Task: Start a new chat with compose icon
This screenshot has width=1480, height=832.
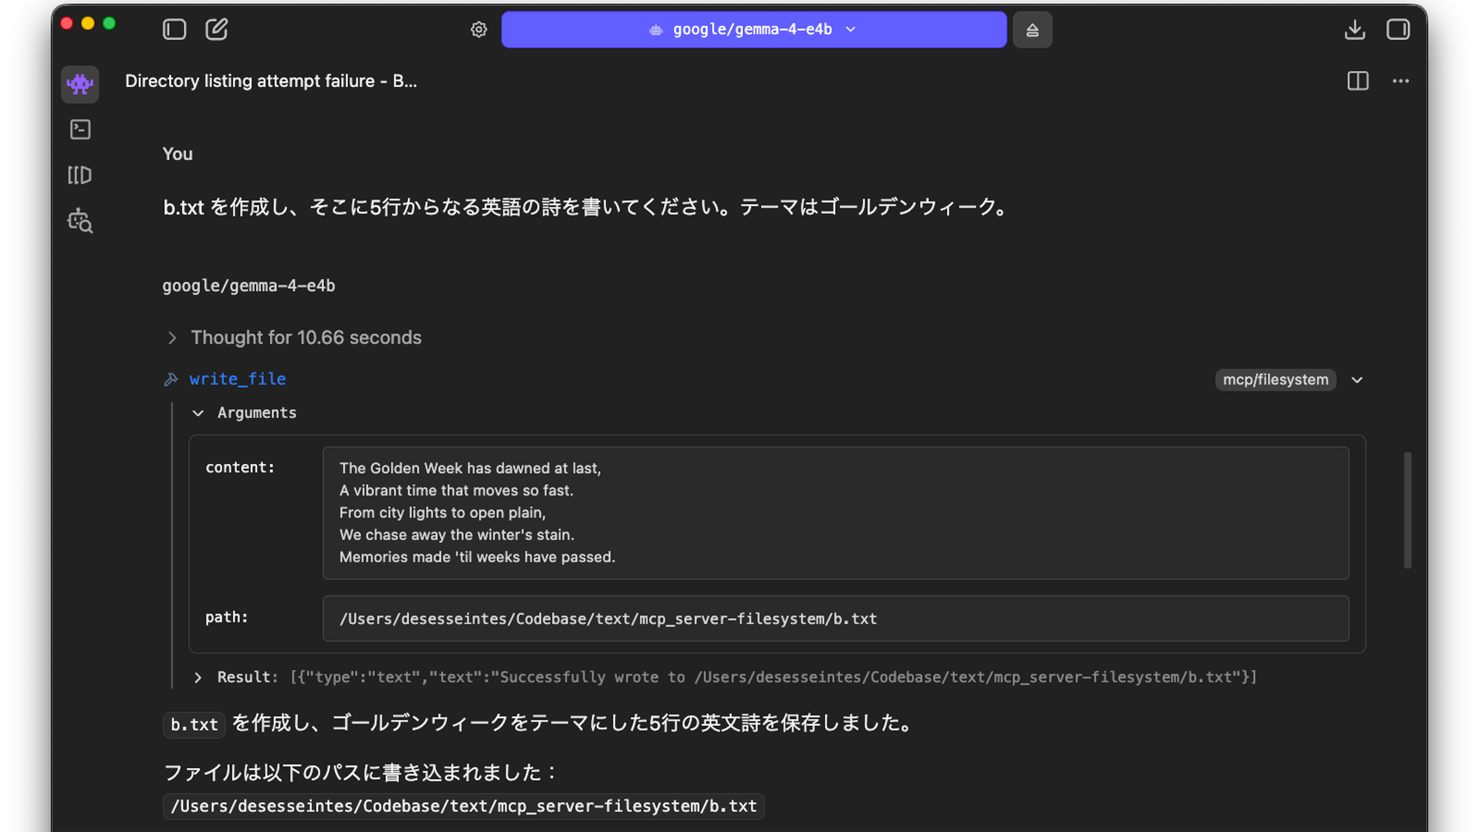Action: coord(216,29)
